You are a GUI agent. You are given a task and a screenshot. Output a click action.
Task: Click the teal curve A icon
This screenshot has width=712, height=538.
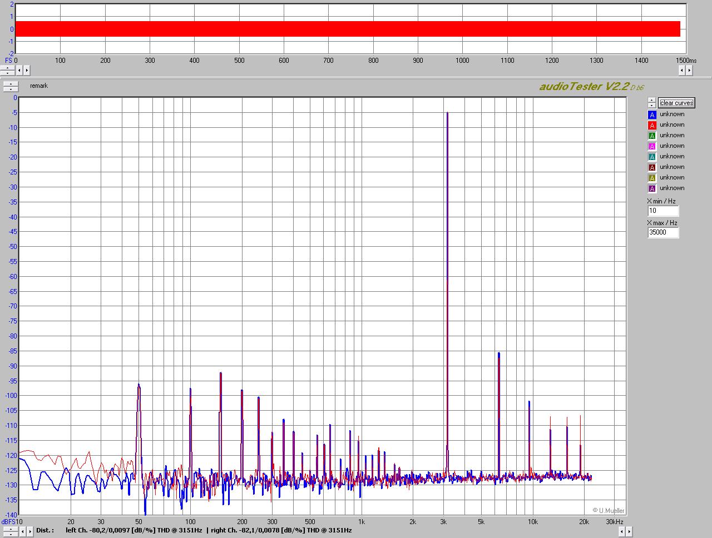click(x=652, y=157)
